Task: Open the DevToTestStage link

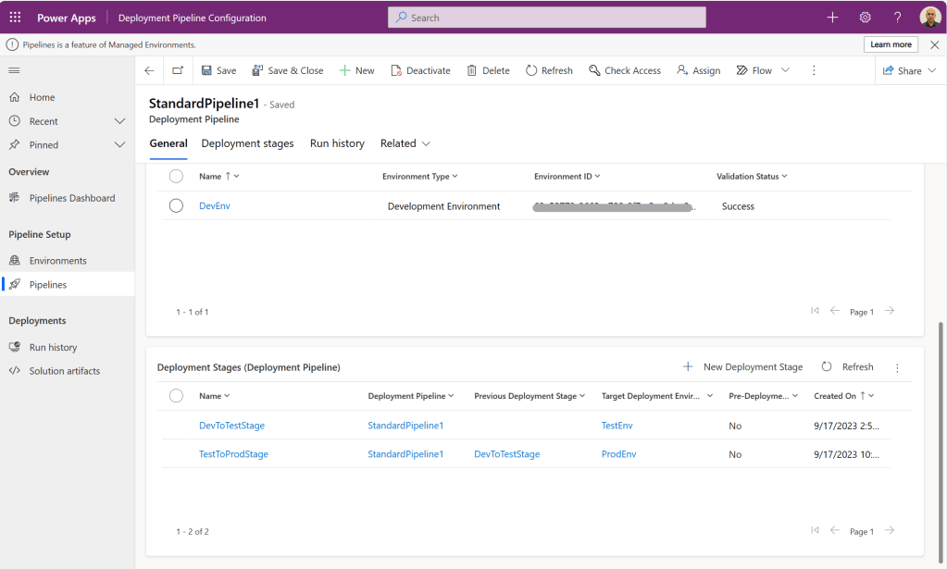Action: click(x=231, y=426)
